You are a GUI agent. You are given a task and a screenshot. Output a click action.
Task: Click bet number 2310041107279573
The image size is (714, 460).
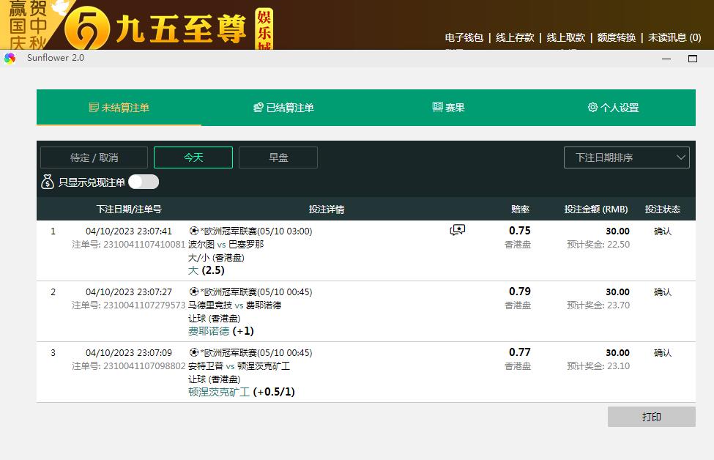(144, 305)
